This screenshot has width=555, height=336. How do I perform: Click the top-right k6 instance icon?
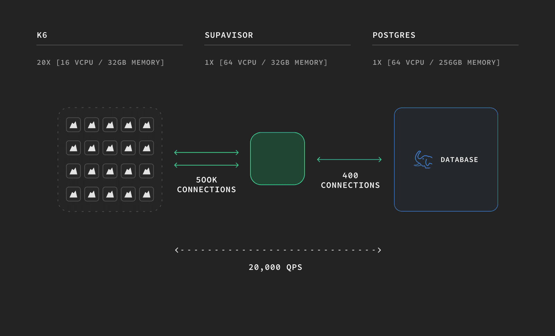pos(146,125)
